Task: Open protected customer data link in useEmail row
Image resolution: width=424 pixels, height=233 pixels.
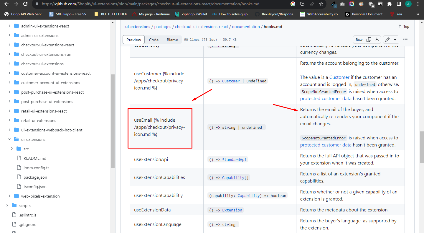Action: coord(326,145)
